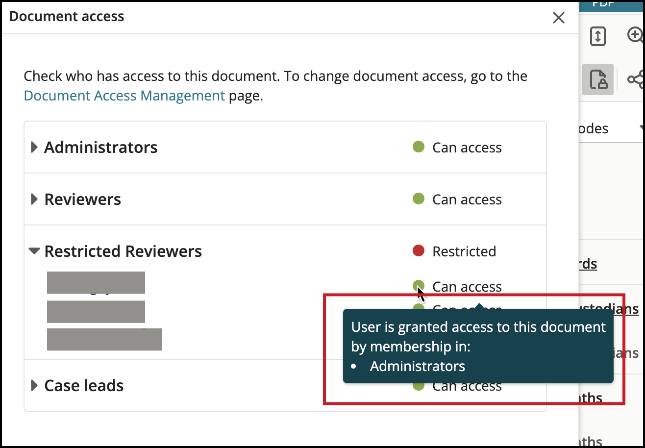Screen dimensions: 645x448
Task: Click the first redacted user name
Action: click(96, 282)
